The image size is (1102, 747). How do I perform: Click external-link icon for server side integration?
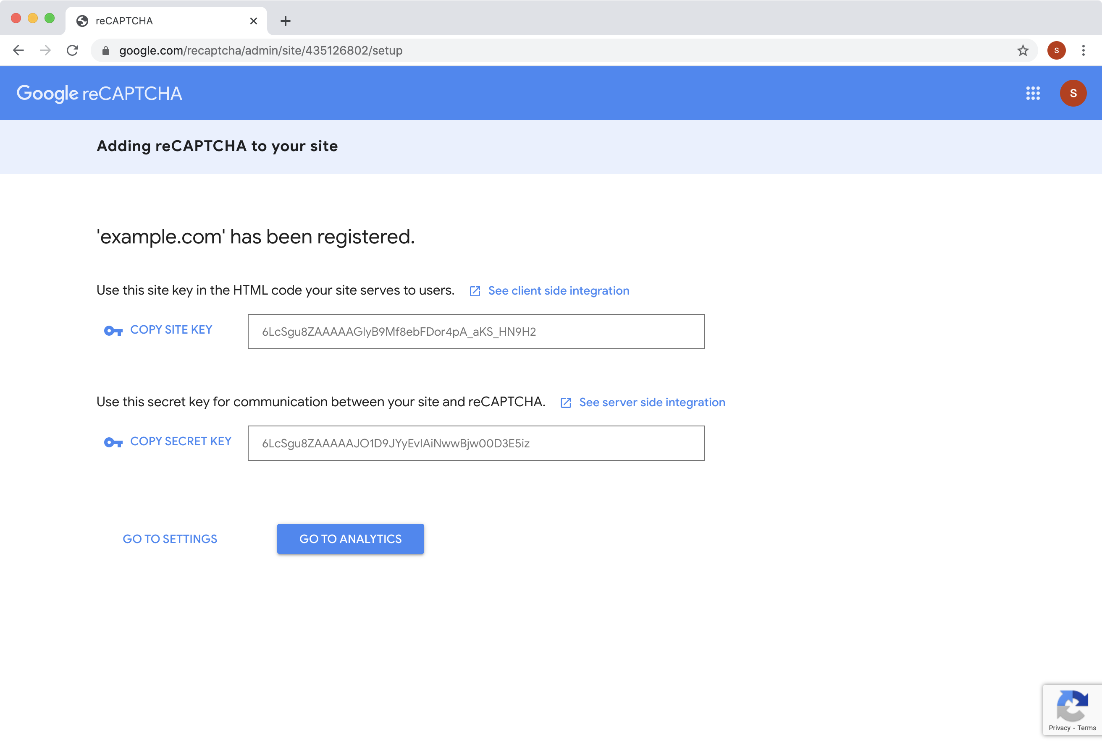click(x=566, y=403)
